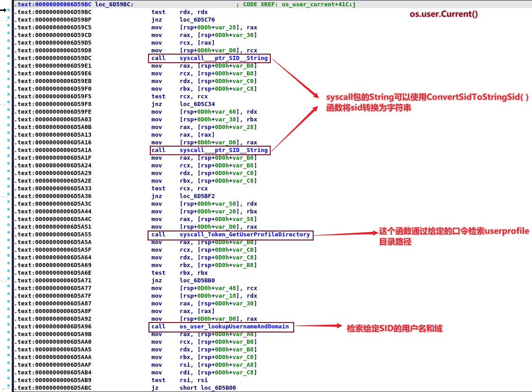
Task: Open os_user_lookupUsernameAndDomain function
Action: click(234, 327)
